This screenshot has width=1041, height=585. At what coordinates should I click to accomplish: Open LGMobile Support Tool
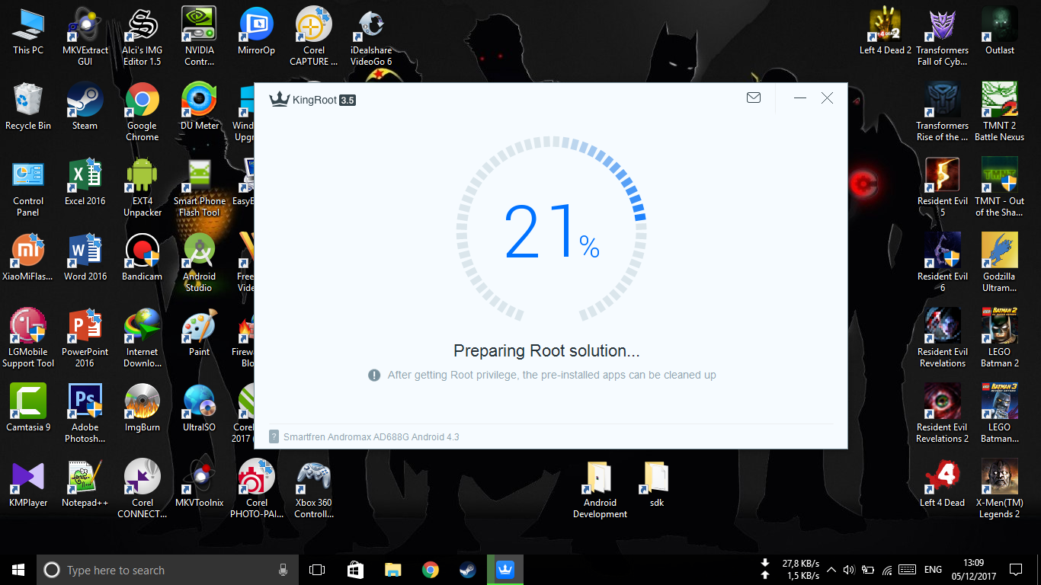pyautogui.click(x=28, y=338)
